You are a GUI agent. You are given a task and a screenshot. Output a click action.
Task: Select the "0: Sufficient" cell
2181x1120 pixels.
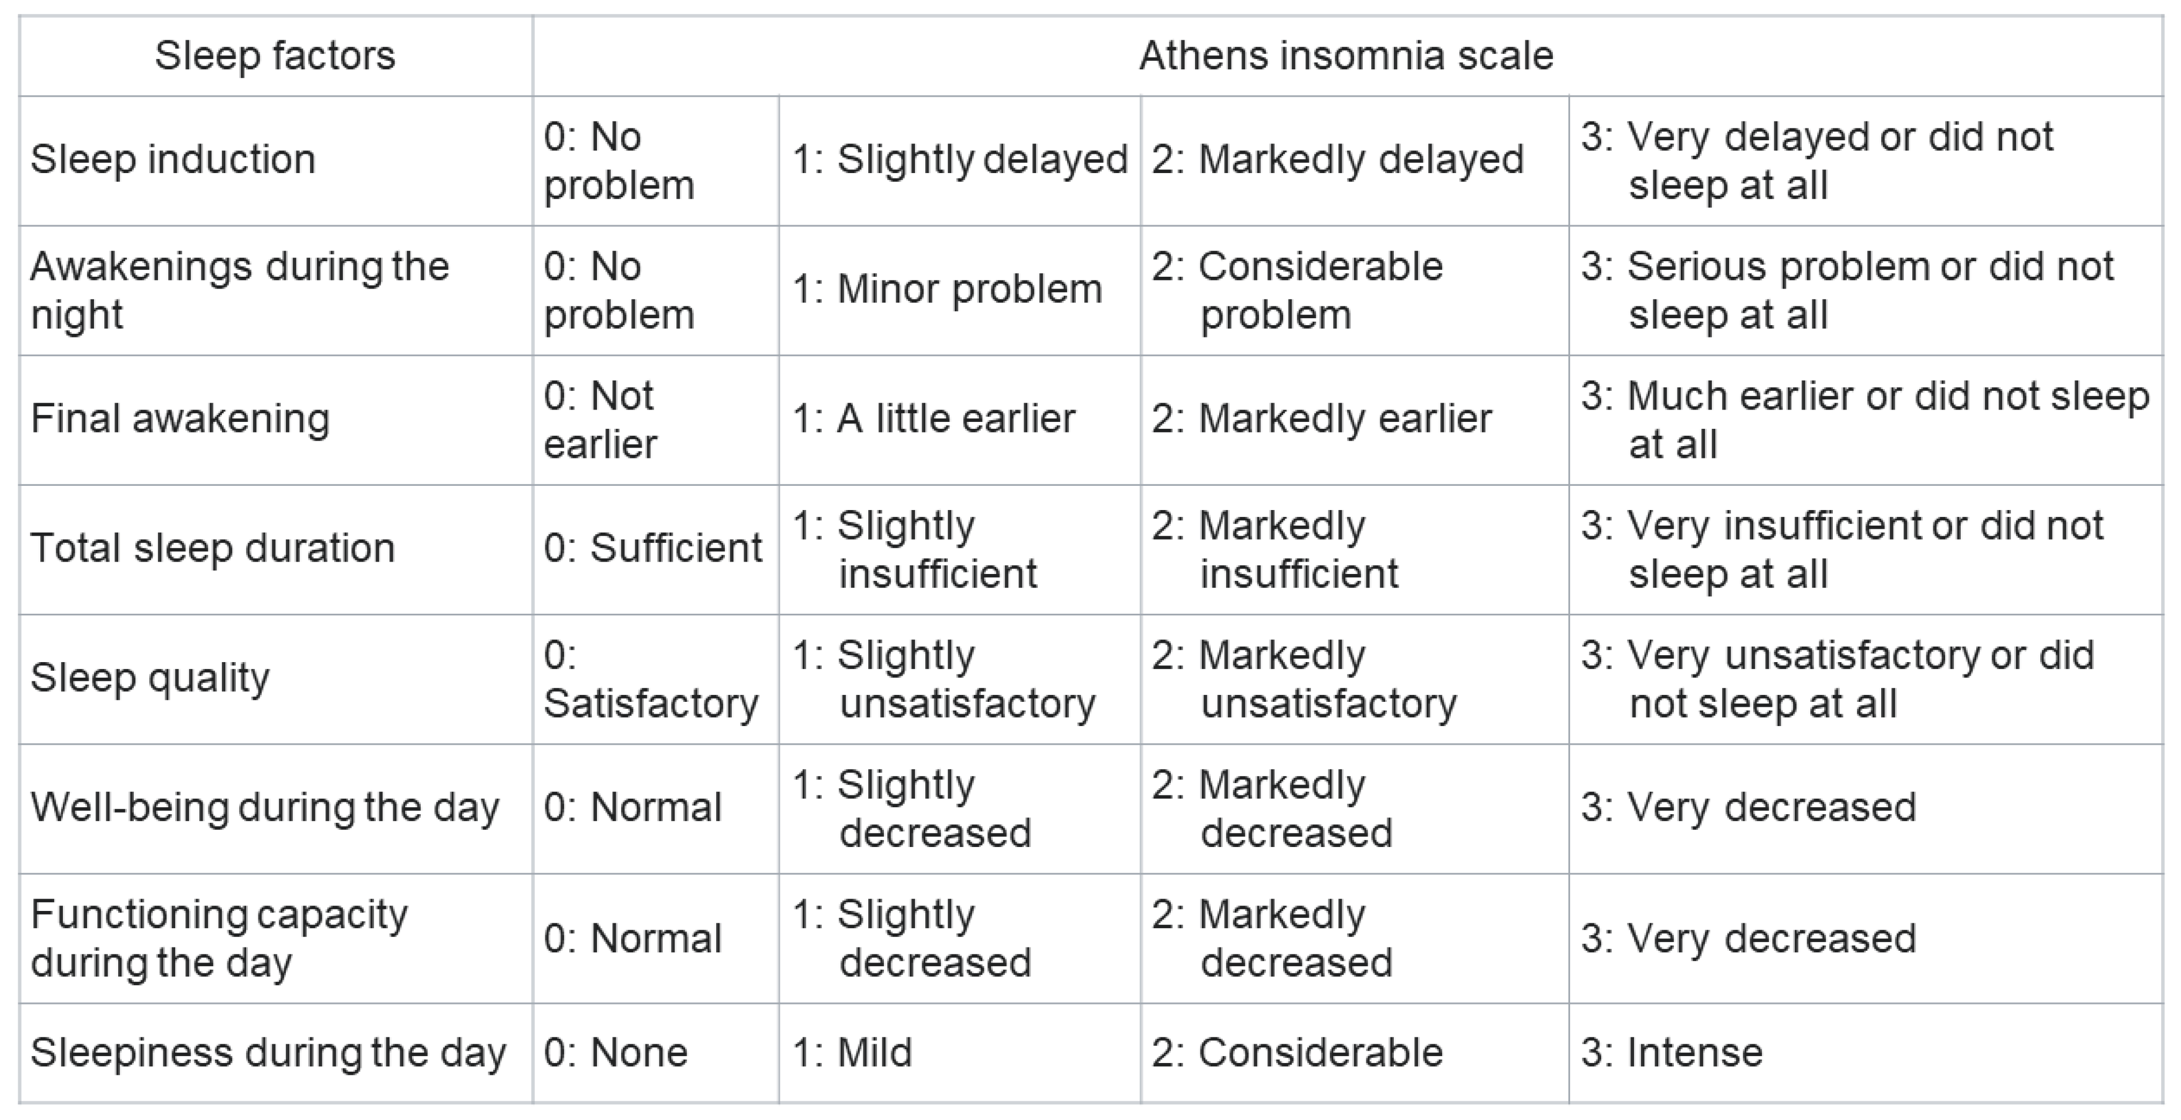pyautogui.click(x=653, y=549)
